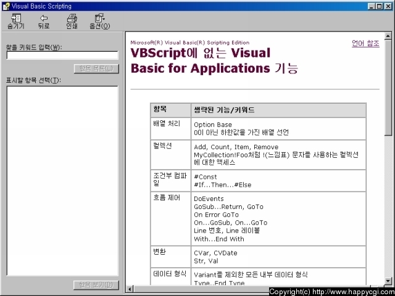This screenshot has width=395, height=296.
Task: Click the horizontal scrollbar left arrow
Action: (x=130, y=289)
